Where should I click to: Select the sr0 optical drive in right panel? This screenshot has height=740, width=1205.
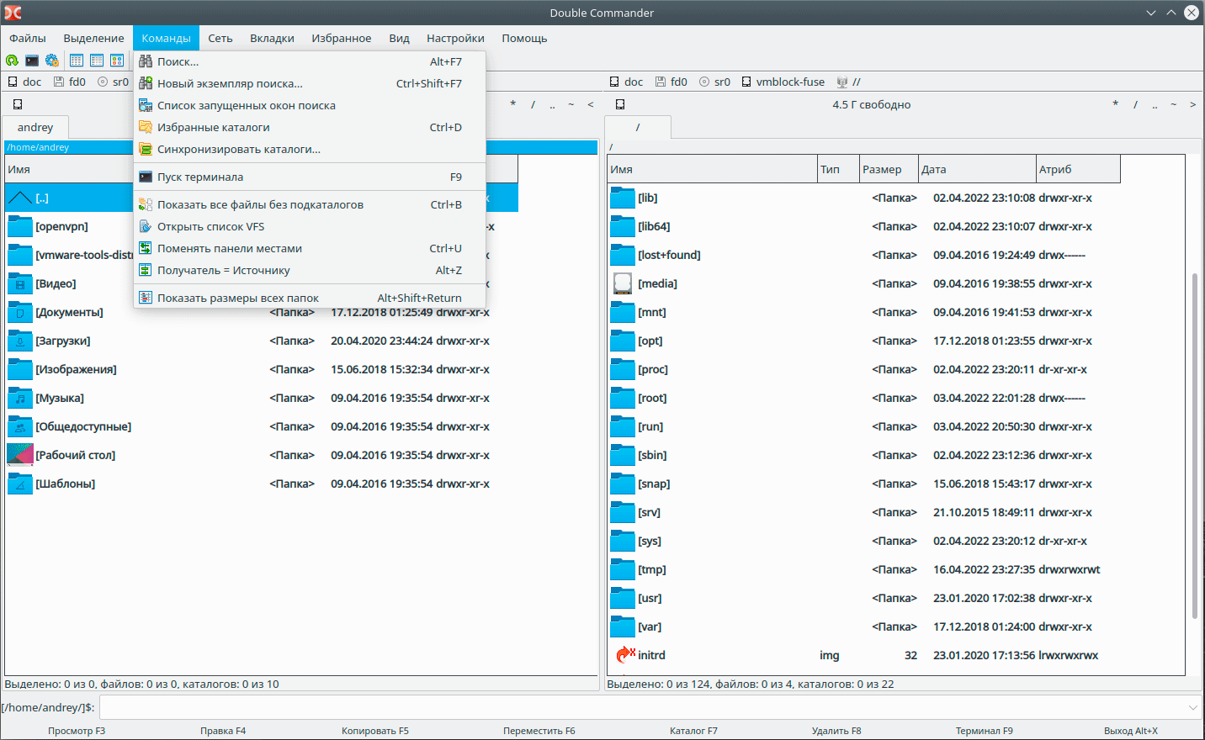click(714, 82)
